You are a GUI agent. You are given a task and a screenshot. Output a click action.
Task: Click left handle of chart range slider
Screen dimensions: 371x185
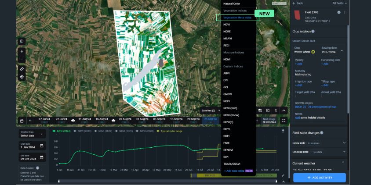(59, 181)
